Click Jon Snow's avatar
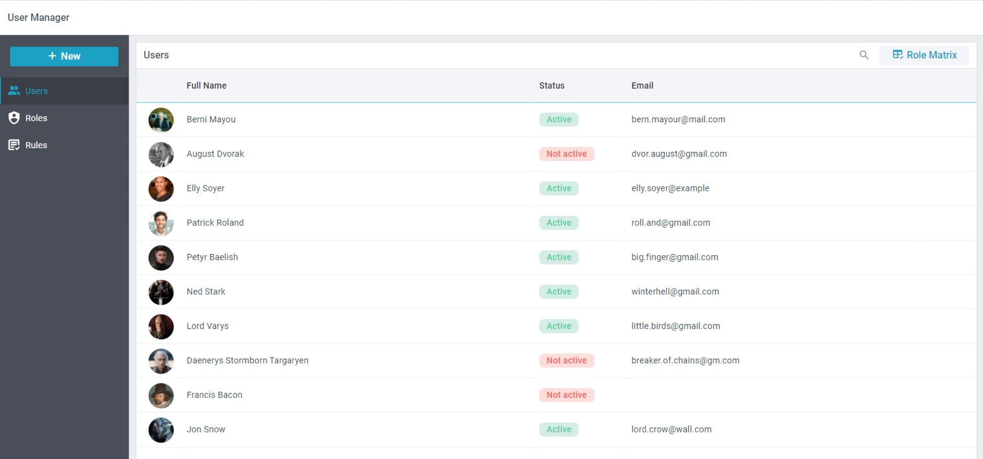983x459 pixels. [x=161, y=430]
